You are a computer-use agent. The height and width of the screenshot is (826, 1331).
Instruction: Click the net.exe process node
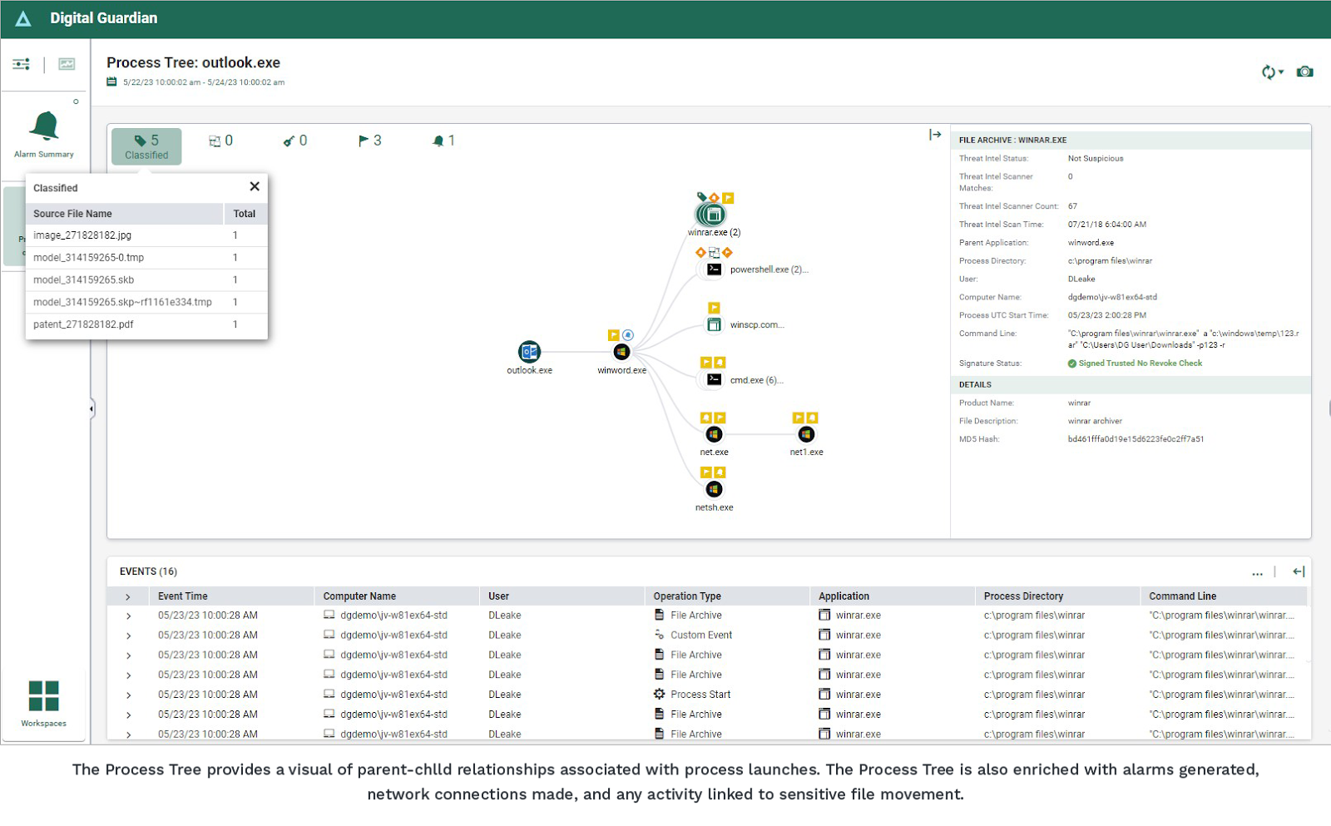[x=714, y=434]
